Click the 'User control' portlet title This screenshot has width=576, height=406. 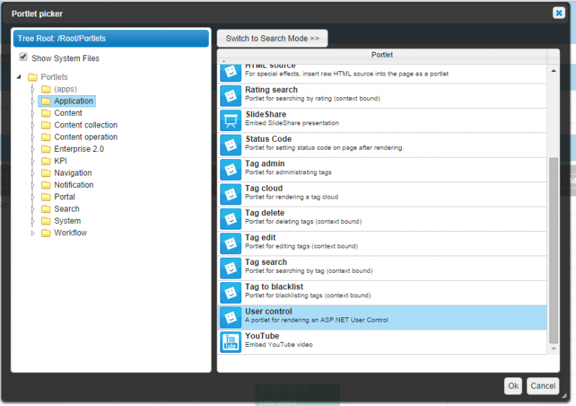pos(269,311)
